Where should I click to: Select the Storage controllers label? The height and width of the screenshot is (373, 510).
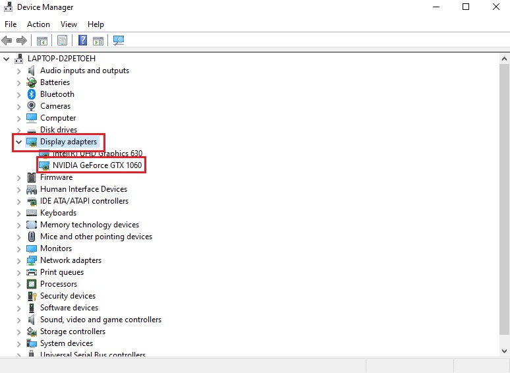pyautogui.click(x=72, y=331)
